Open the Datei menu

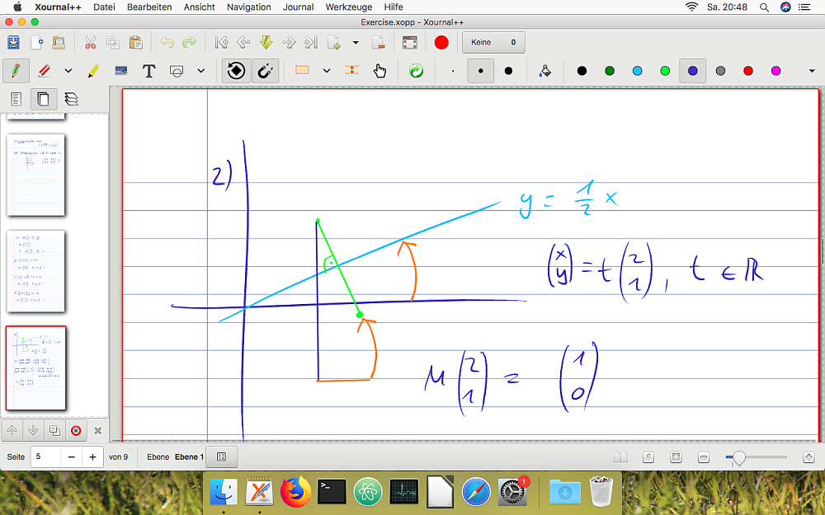[104, 7]
